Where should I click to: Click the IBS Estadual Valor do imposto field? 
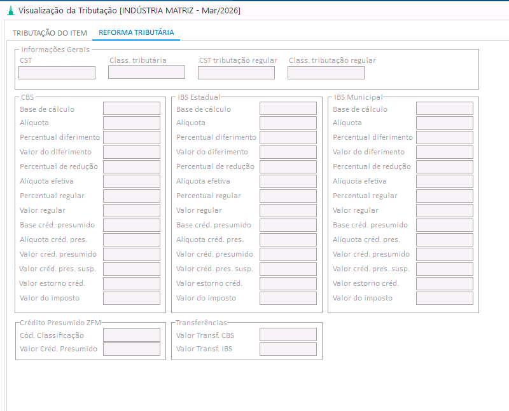pos(288,298)
